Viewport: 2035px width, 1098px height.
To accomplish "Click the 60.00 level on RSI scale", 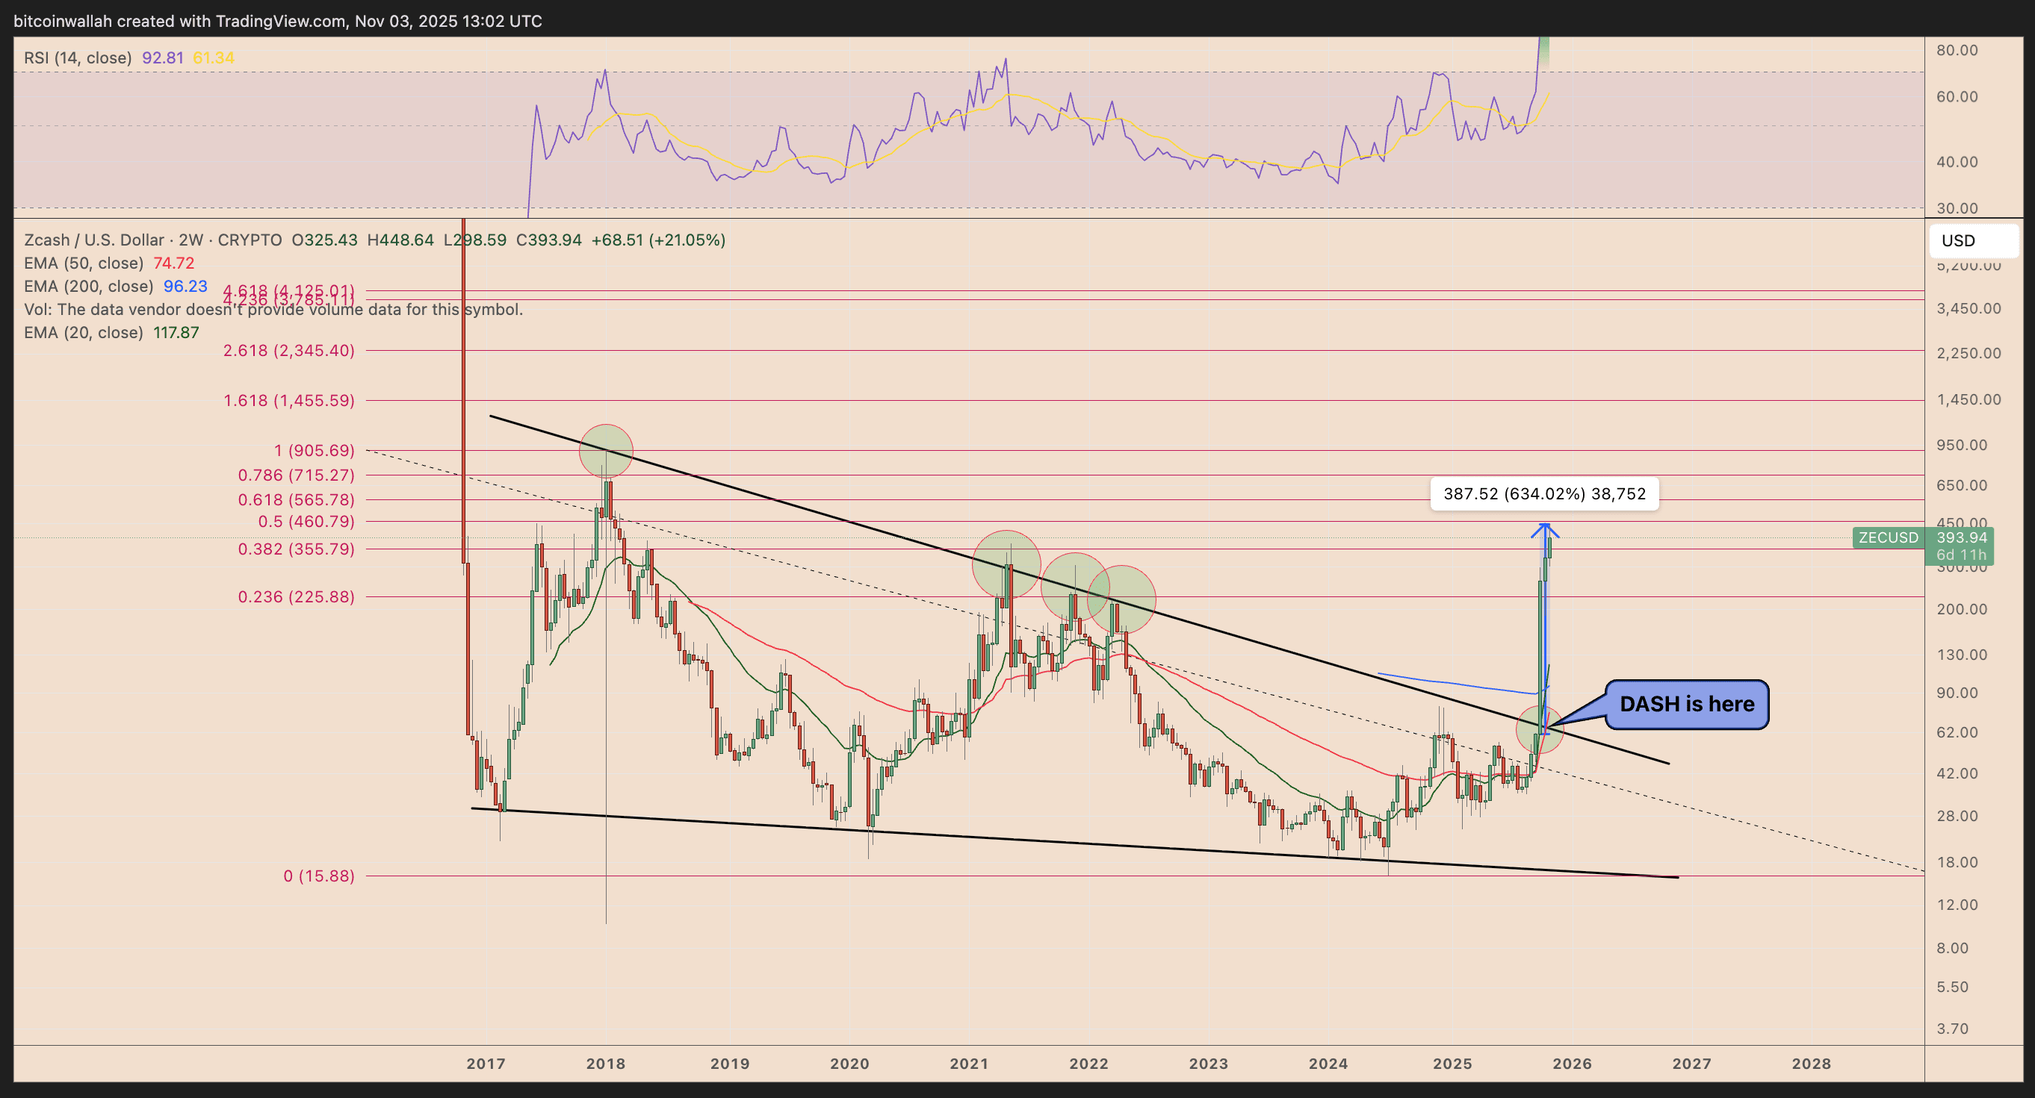I will [x=1956, y=97].
